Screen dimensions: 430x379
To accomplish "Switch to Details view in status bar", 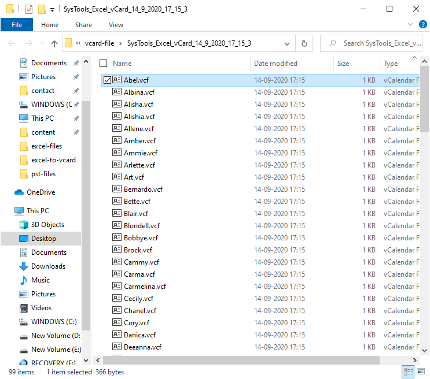I will [408, 371].
